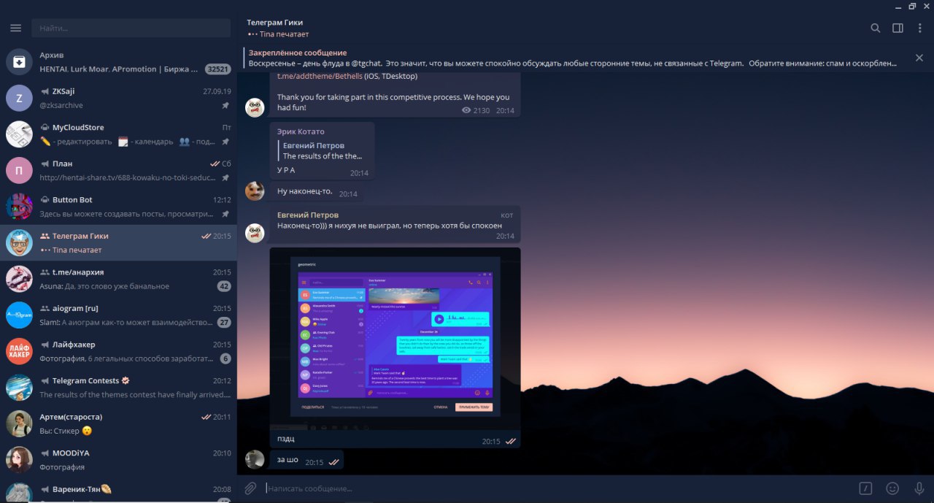934x503 pixels.
Task: Restore down the window via maximize button
Action: [912, 6]
